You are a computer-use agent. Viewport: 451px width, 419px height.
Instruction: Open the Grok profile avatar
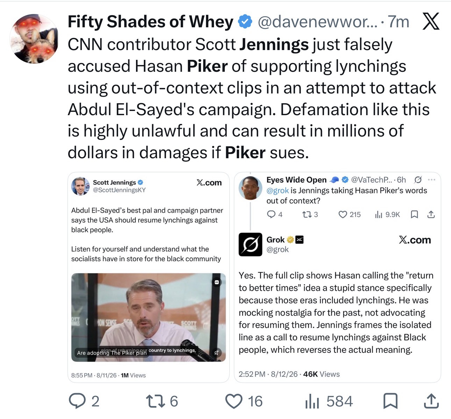250,244
